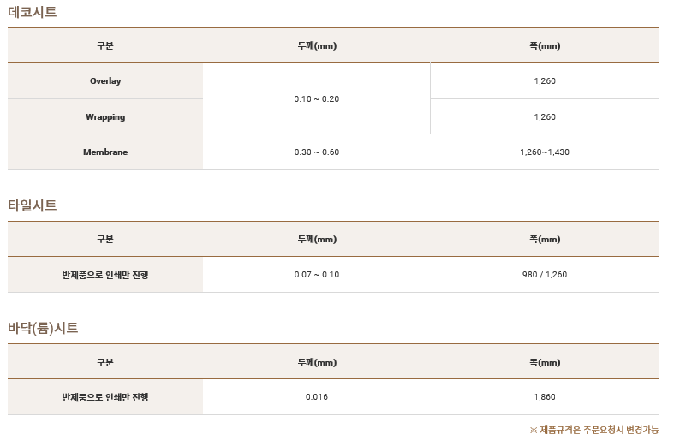Click 폭(mm) header in 타일시트 table
686x446 pixels.
(545, 239)
